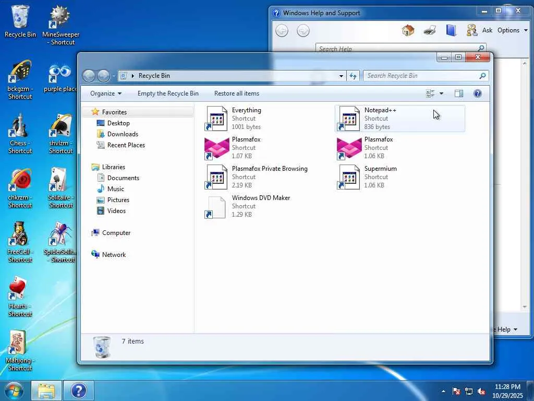534x401 pixels.
Task: Click the Search Recycle Bin field
Action: click(426, 76)
